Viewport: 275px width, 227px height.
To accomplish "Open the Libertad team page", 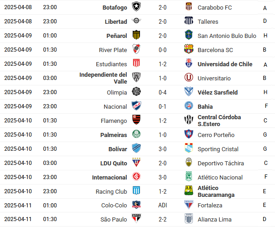I will coord(116,21).
